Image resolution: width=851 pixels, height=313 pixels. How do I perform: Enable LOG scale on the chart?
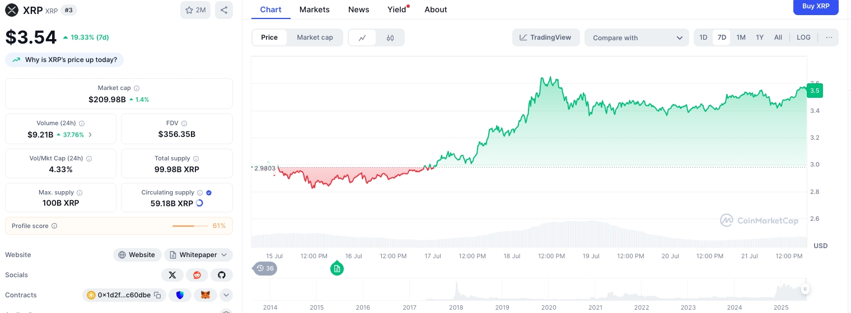tap(803, 37)
